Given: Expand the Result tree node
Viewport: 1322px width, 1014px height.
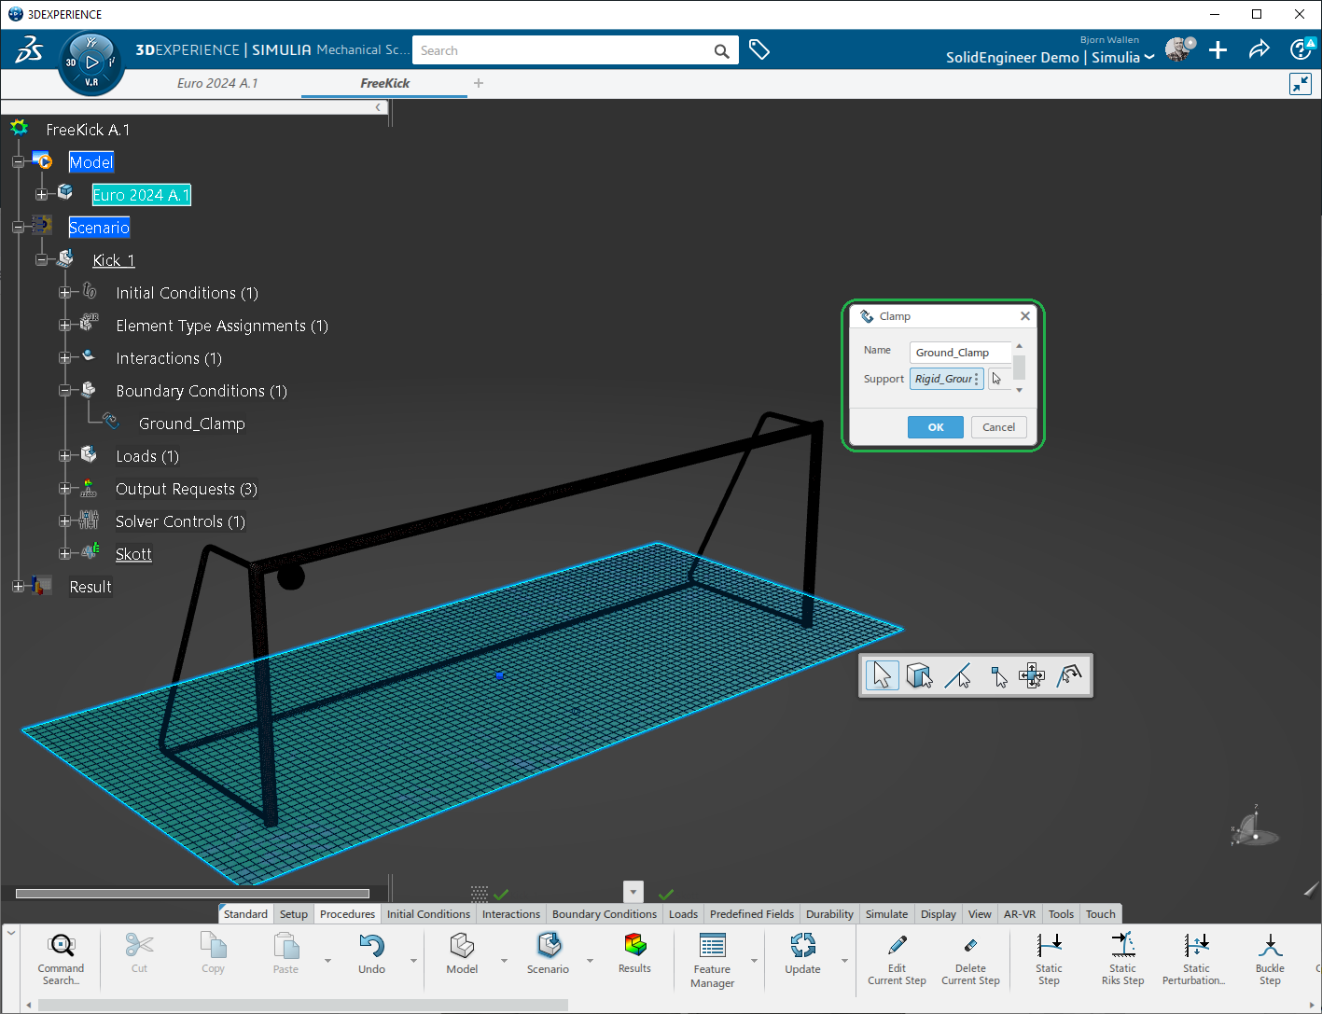Looking at the screenshot, I should pyautogui.click(x=19, y=587).
